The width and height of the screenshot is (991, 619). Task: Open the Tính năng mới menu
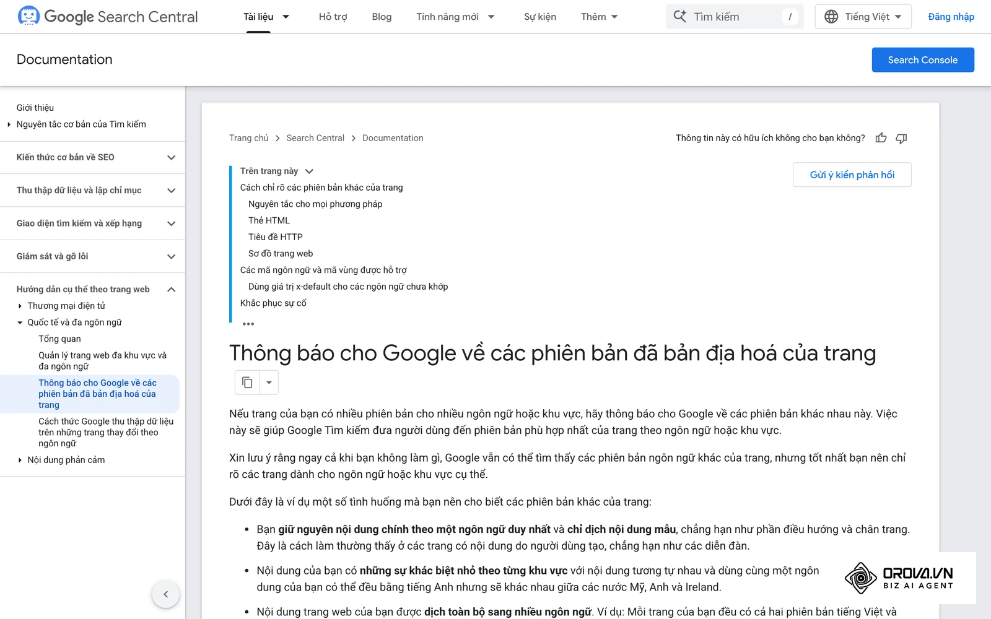pos(447,17)
